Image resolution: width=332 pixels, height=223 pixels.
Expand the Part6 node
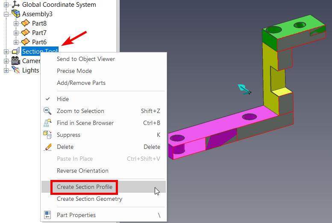click(16, 42)
